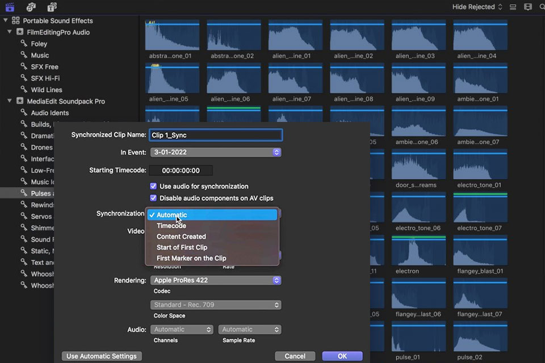
Task: Choose First Marker on the Clip option
Action: click(x=191, y=258)
